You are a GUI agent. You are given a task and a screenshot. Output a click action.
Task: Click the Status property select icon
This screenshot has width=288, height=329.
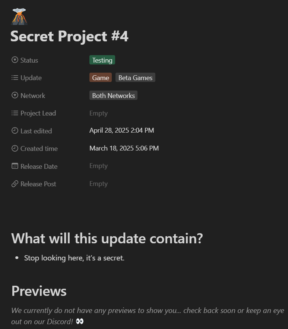pos(15,60)
